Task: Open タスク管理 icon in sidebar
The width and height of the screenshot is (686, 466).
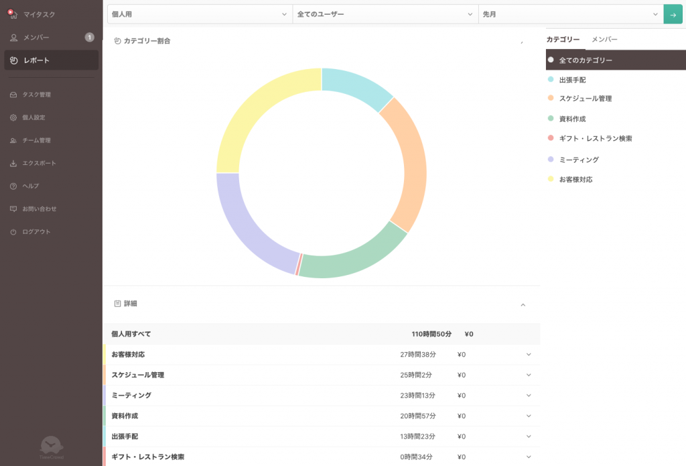Action: 13,95
